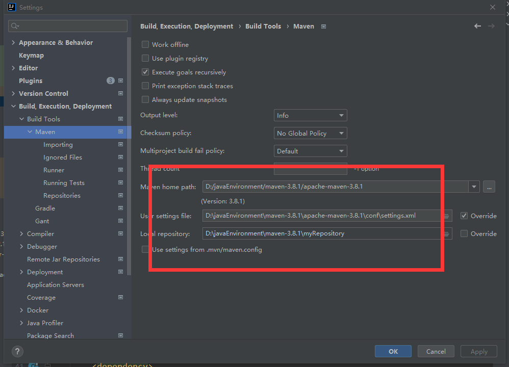
Task: Check Override for Local repository
Action: coord(464,233)
